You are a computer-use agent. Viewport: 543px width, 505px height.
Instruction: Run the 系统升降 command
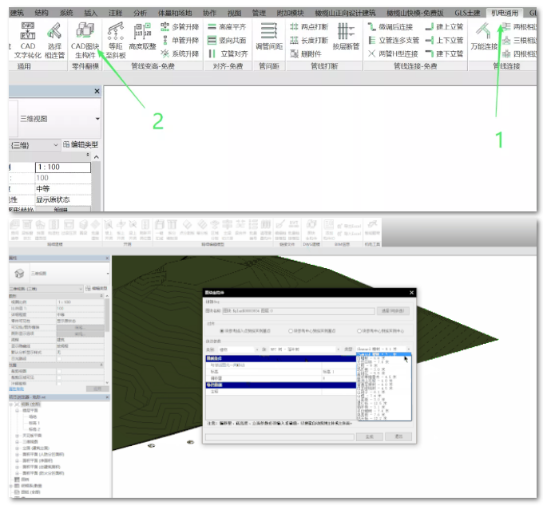tap(180, 53)
